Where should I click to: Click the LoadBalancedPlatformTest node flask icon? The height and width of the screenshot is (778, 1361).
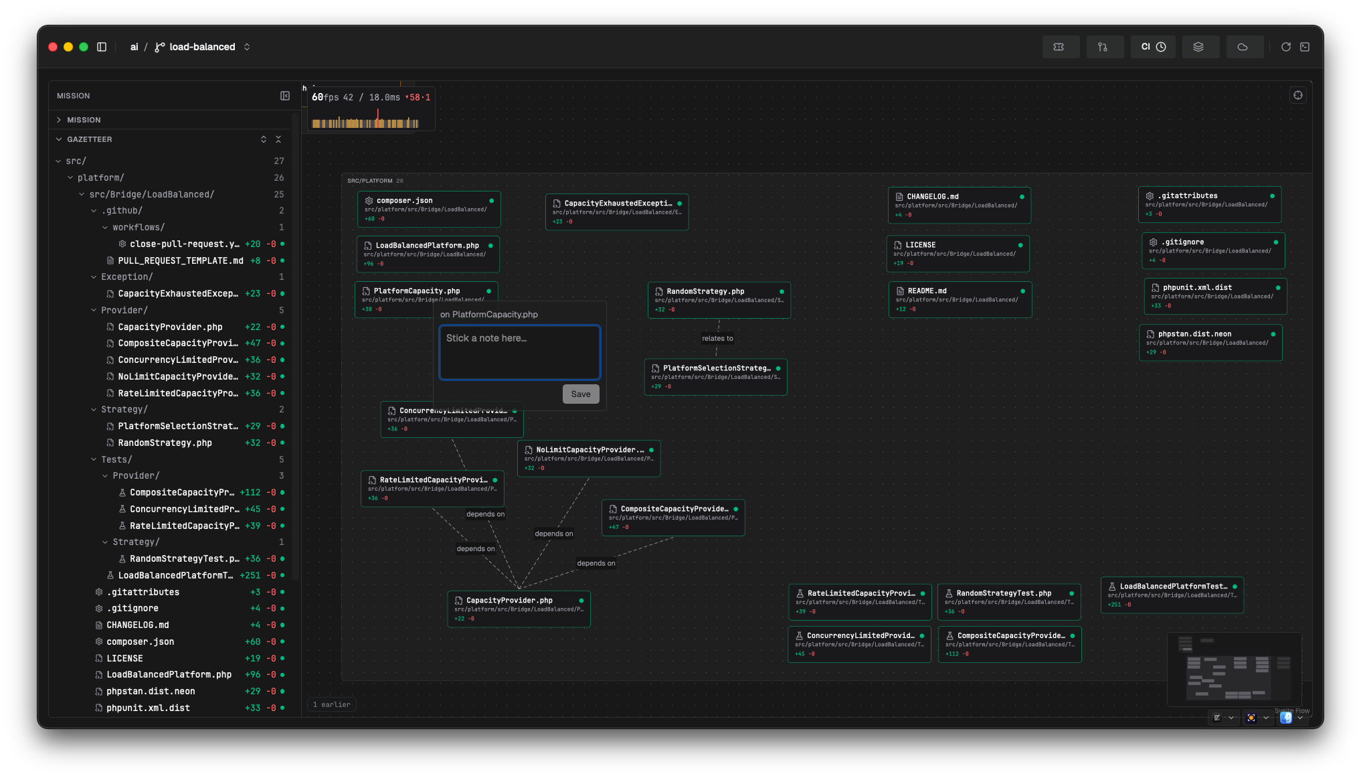pos(1112,586)
